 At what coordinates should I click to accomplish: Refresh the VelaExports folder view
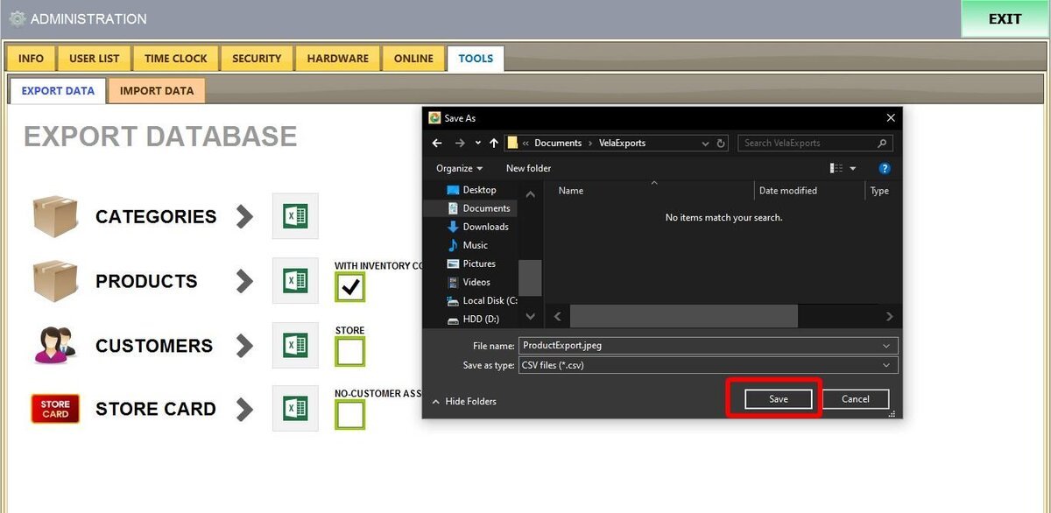(x=721, y=143)
